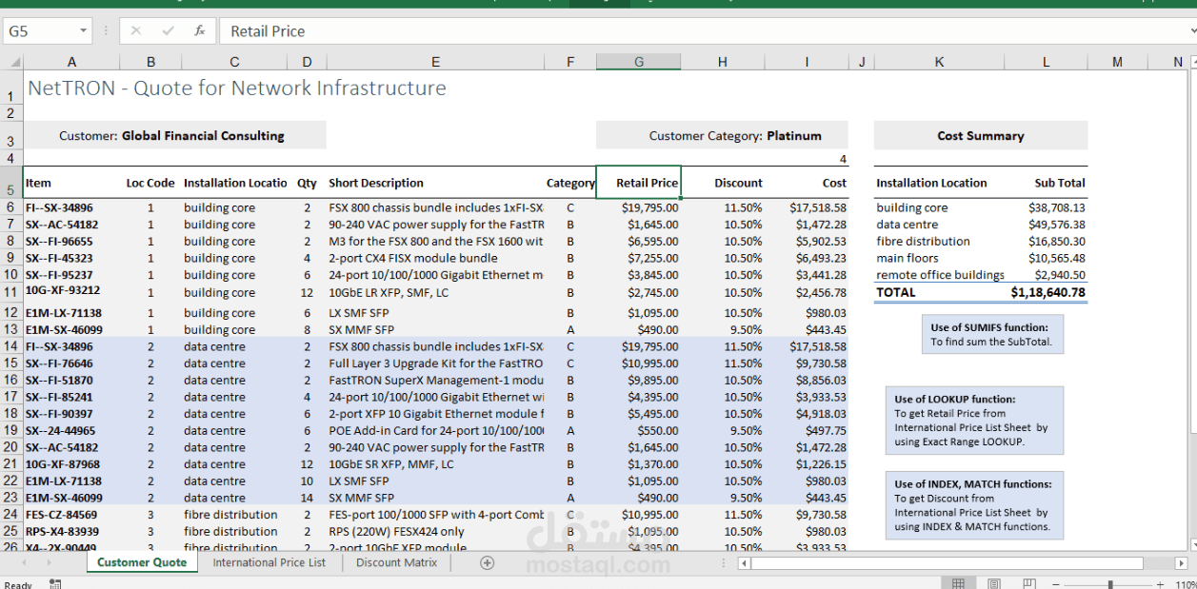Select retail price $7,255.00 cell

pos(639,258)
